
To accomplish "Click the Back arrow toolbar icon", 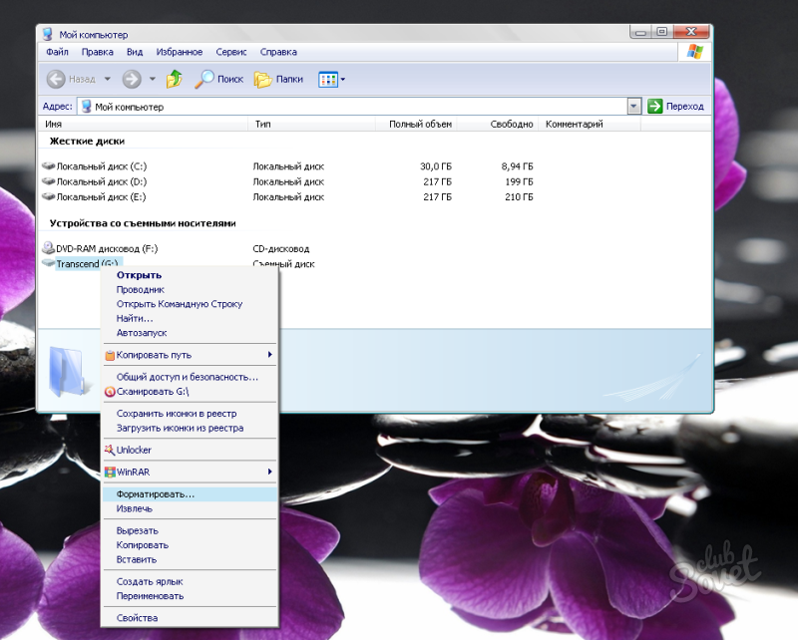I will pyautogui.click(x=56, y=79).
